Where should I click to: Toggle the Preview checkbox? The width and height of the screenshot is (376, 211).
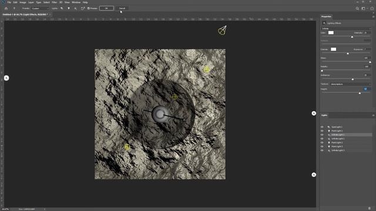tap(89, 8)
